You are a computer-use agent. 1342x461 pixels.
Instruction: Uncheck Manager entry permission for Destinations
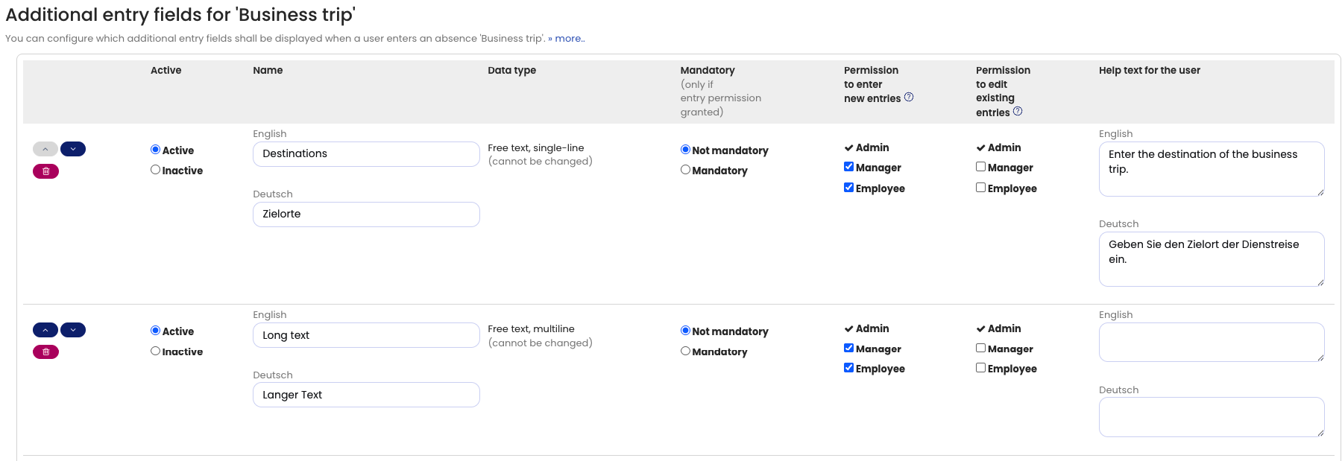coord(848,167)
